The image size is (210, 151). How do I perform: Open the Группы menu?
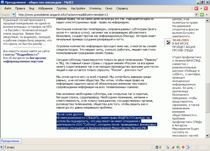62,8
